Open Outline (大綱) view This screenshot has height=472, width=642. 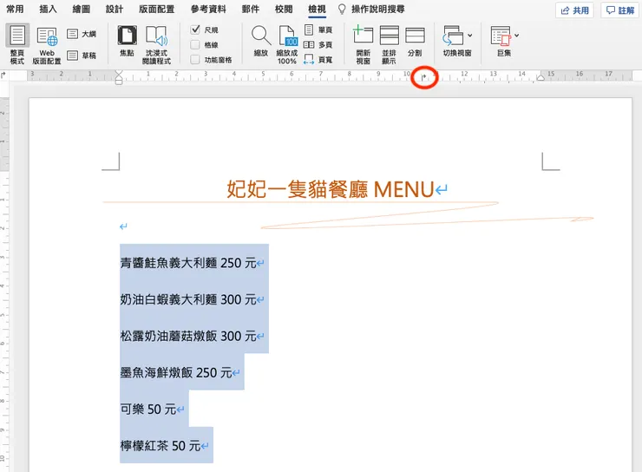[x=82, y=34]
